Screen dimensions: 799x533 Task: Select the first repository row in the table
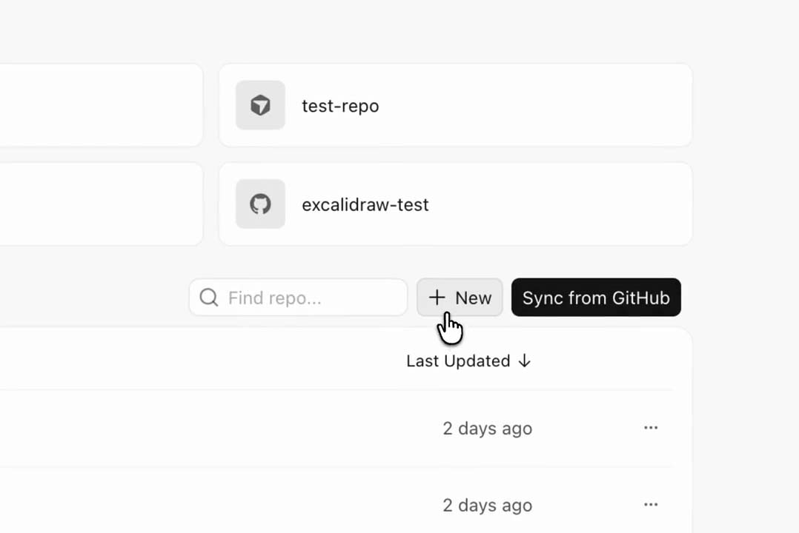coord(336,428)
